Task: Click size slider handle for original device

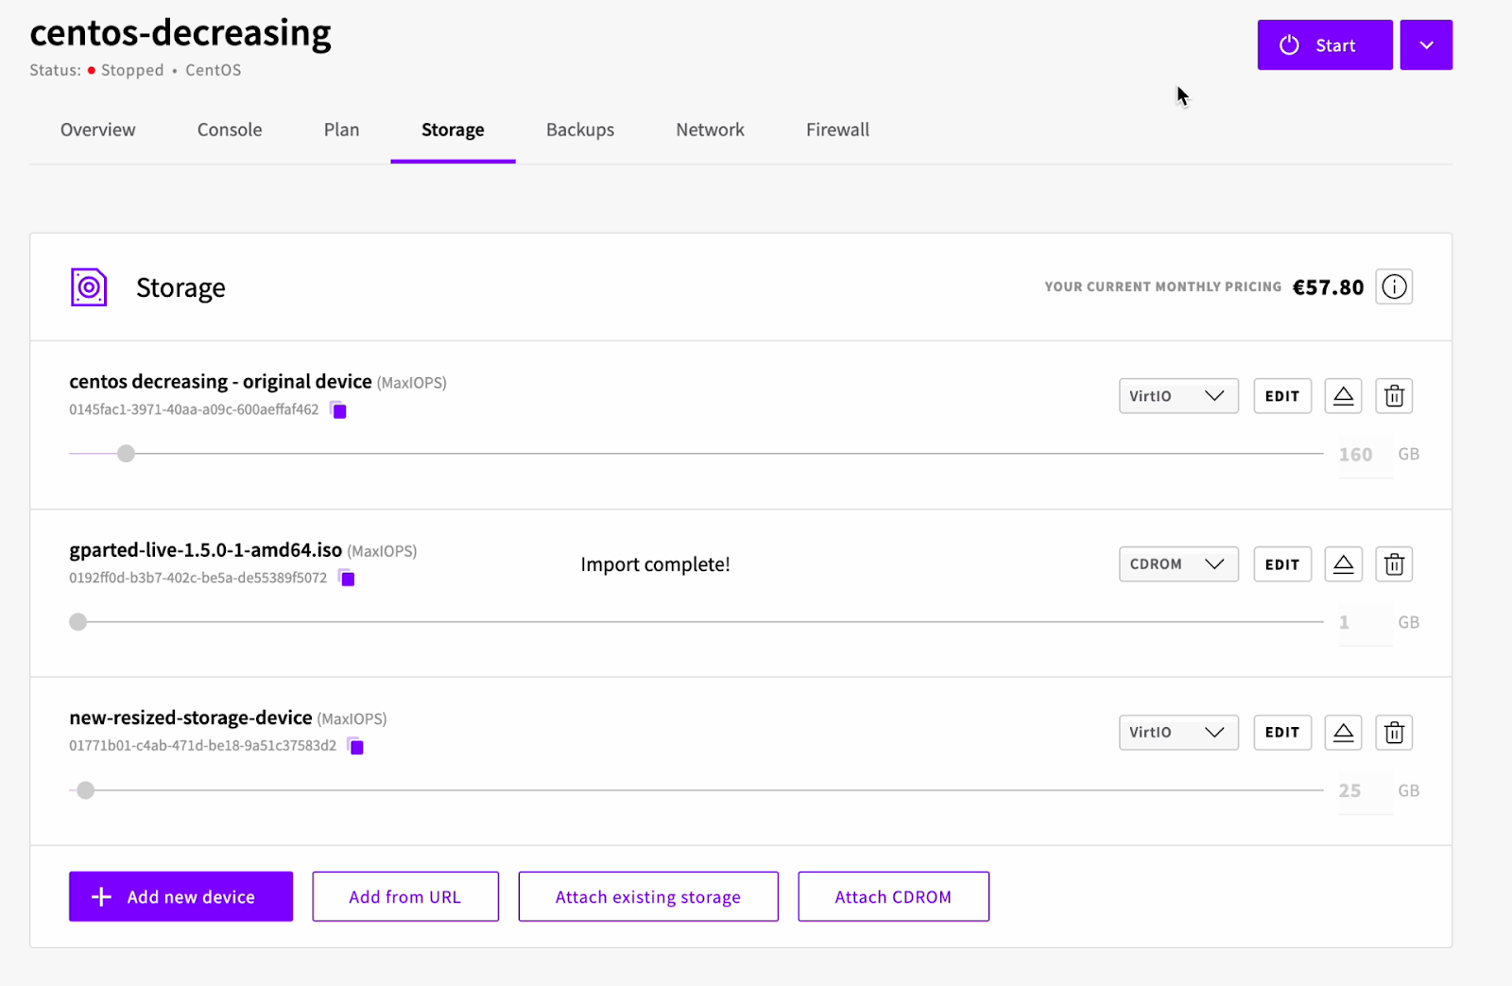Action: pyautogui.click(x=126, y=454)
